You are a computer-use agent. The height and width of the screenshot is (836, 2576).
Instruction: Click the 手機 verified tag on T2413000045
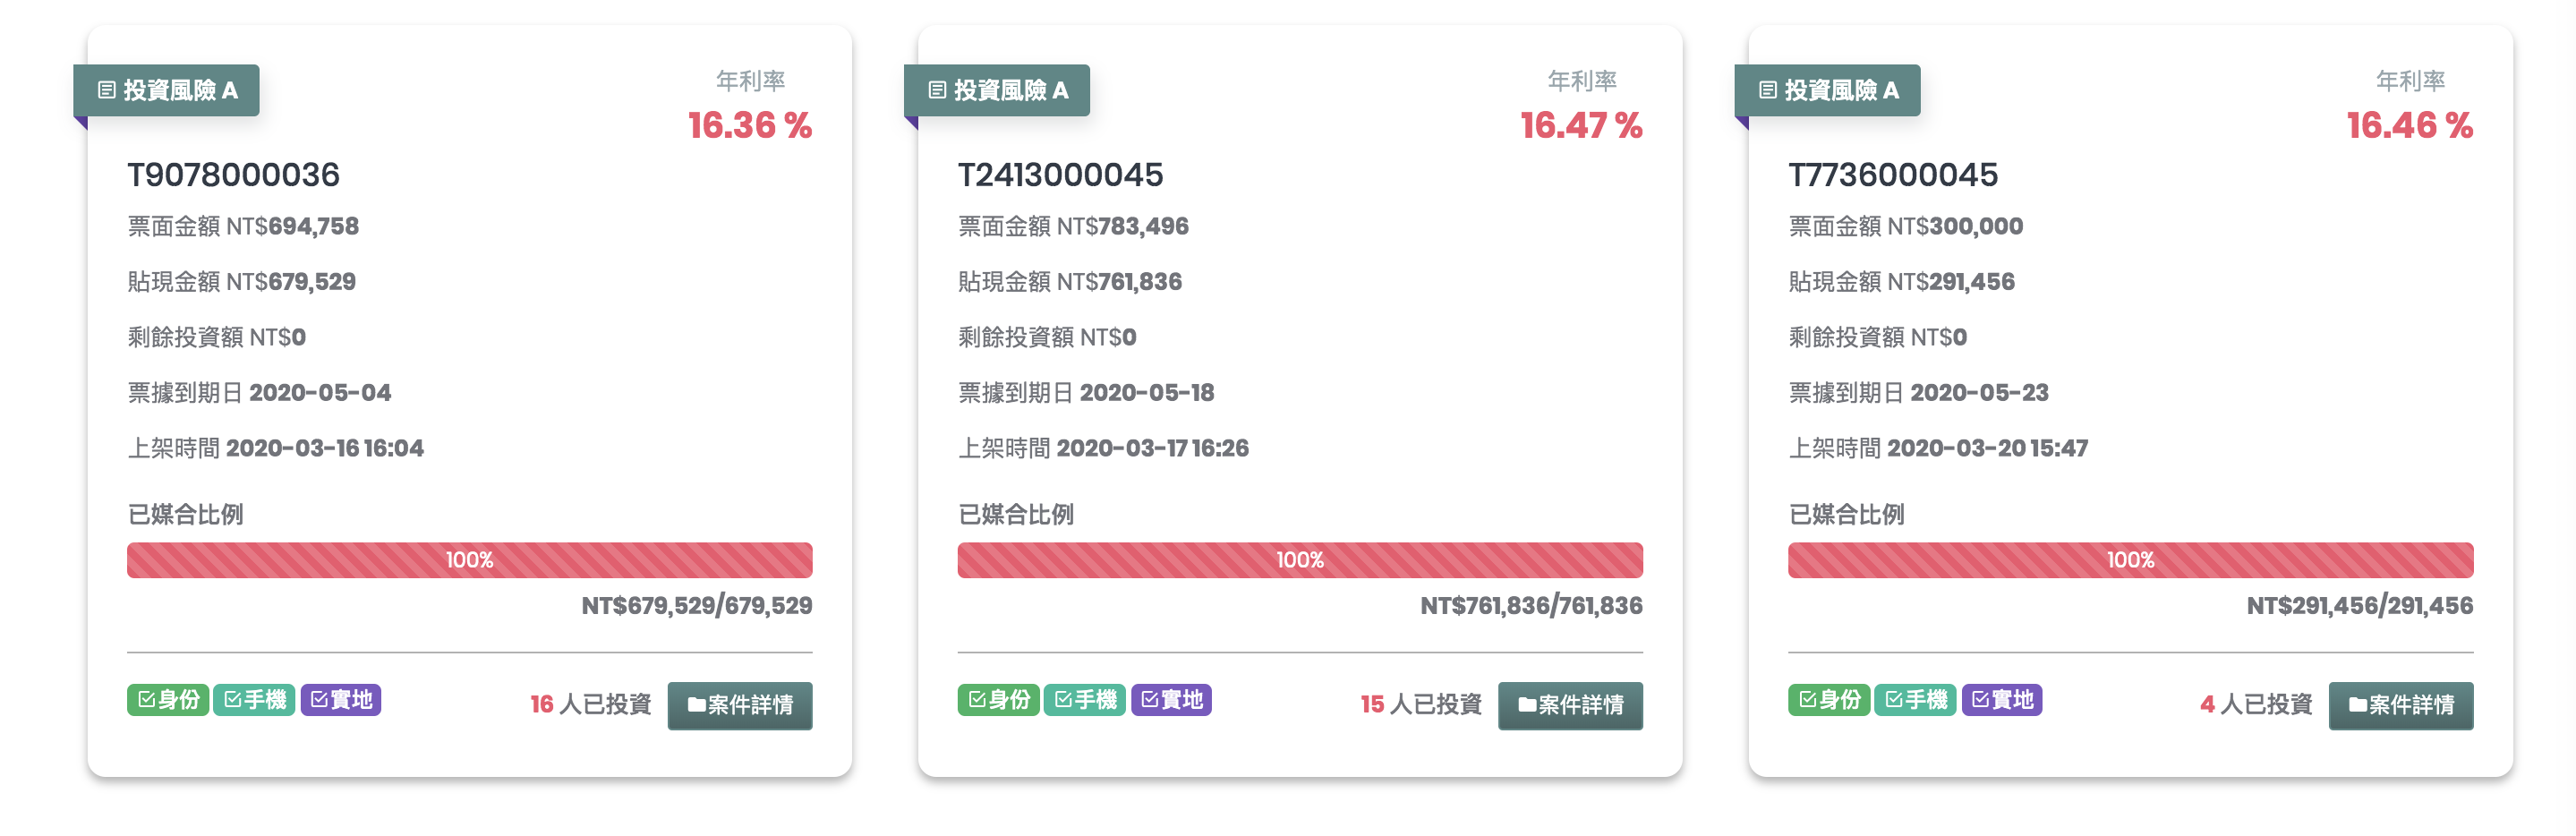[x=1085, y=700]
